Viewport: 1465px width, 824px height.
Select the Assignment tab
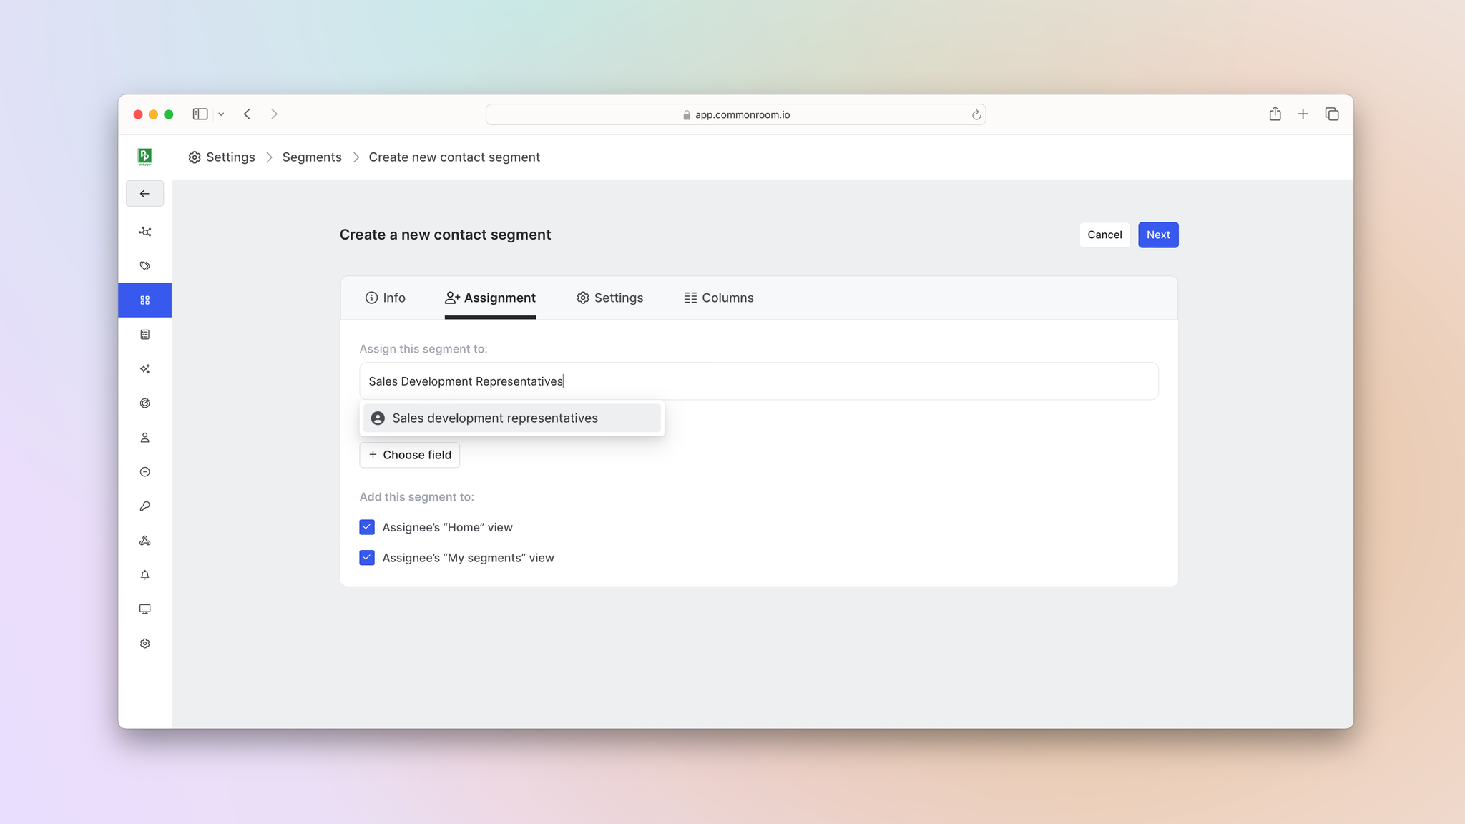(490, 298)
